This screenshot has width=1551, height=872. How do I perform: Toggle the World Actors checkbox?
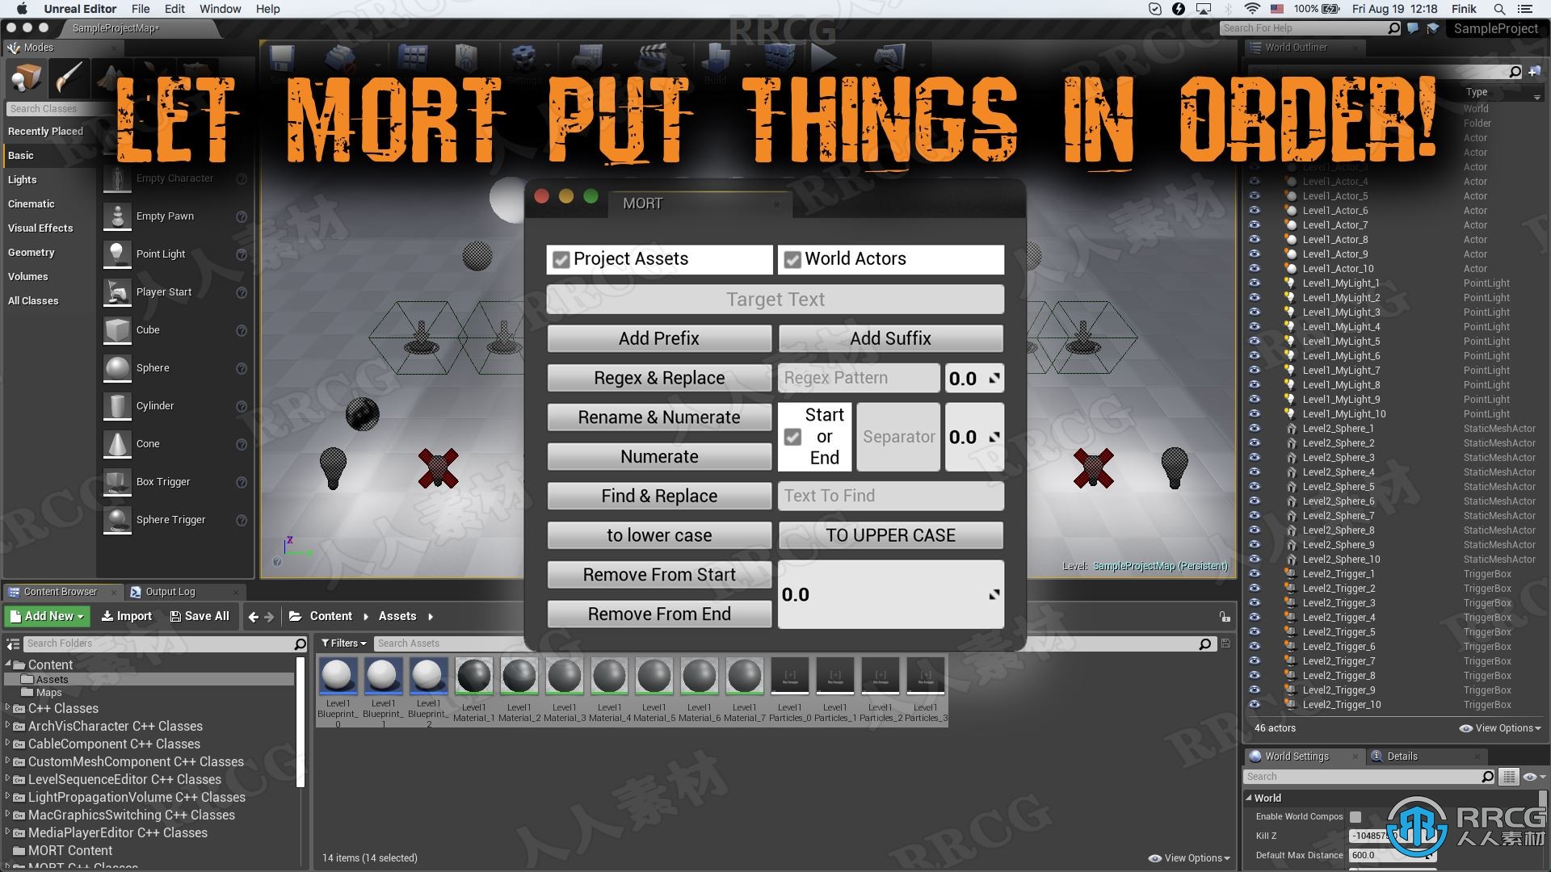click(792, 258)
